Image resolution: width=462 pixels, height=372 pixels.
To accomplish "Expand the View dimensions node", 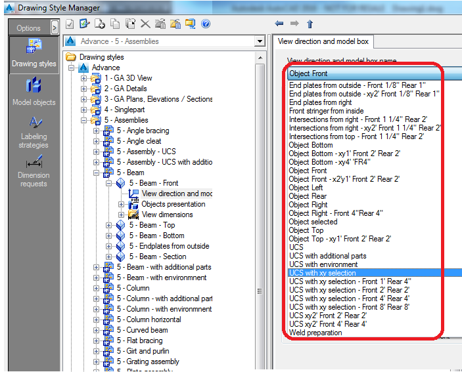I will tap(121, 215).
